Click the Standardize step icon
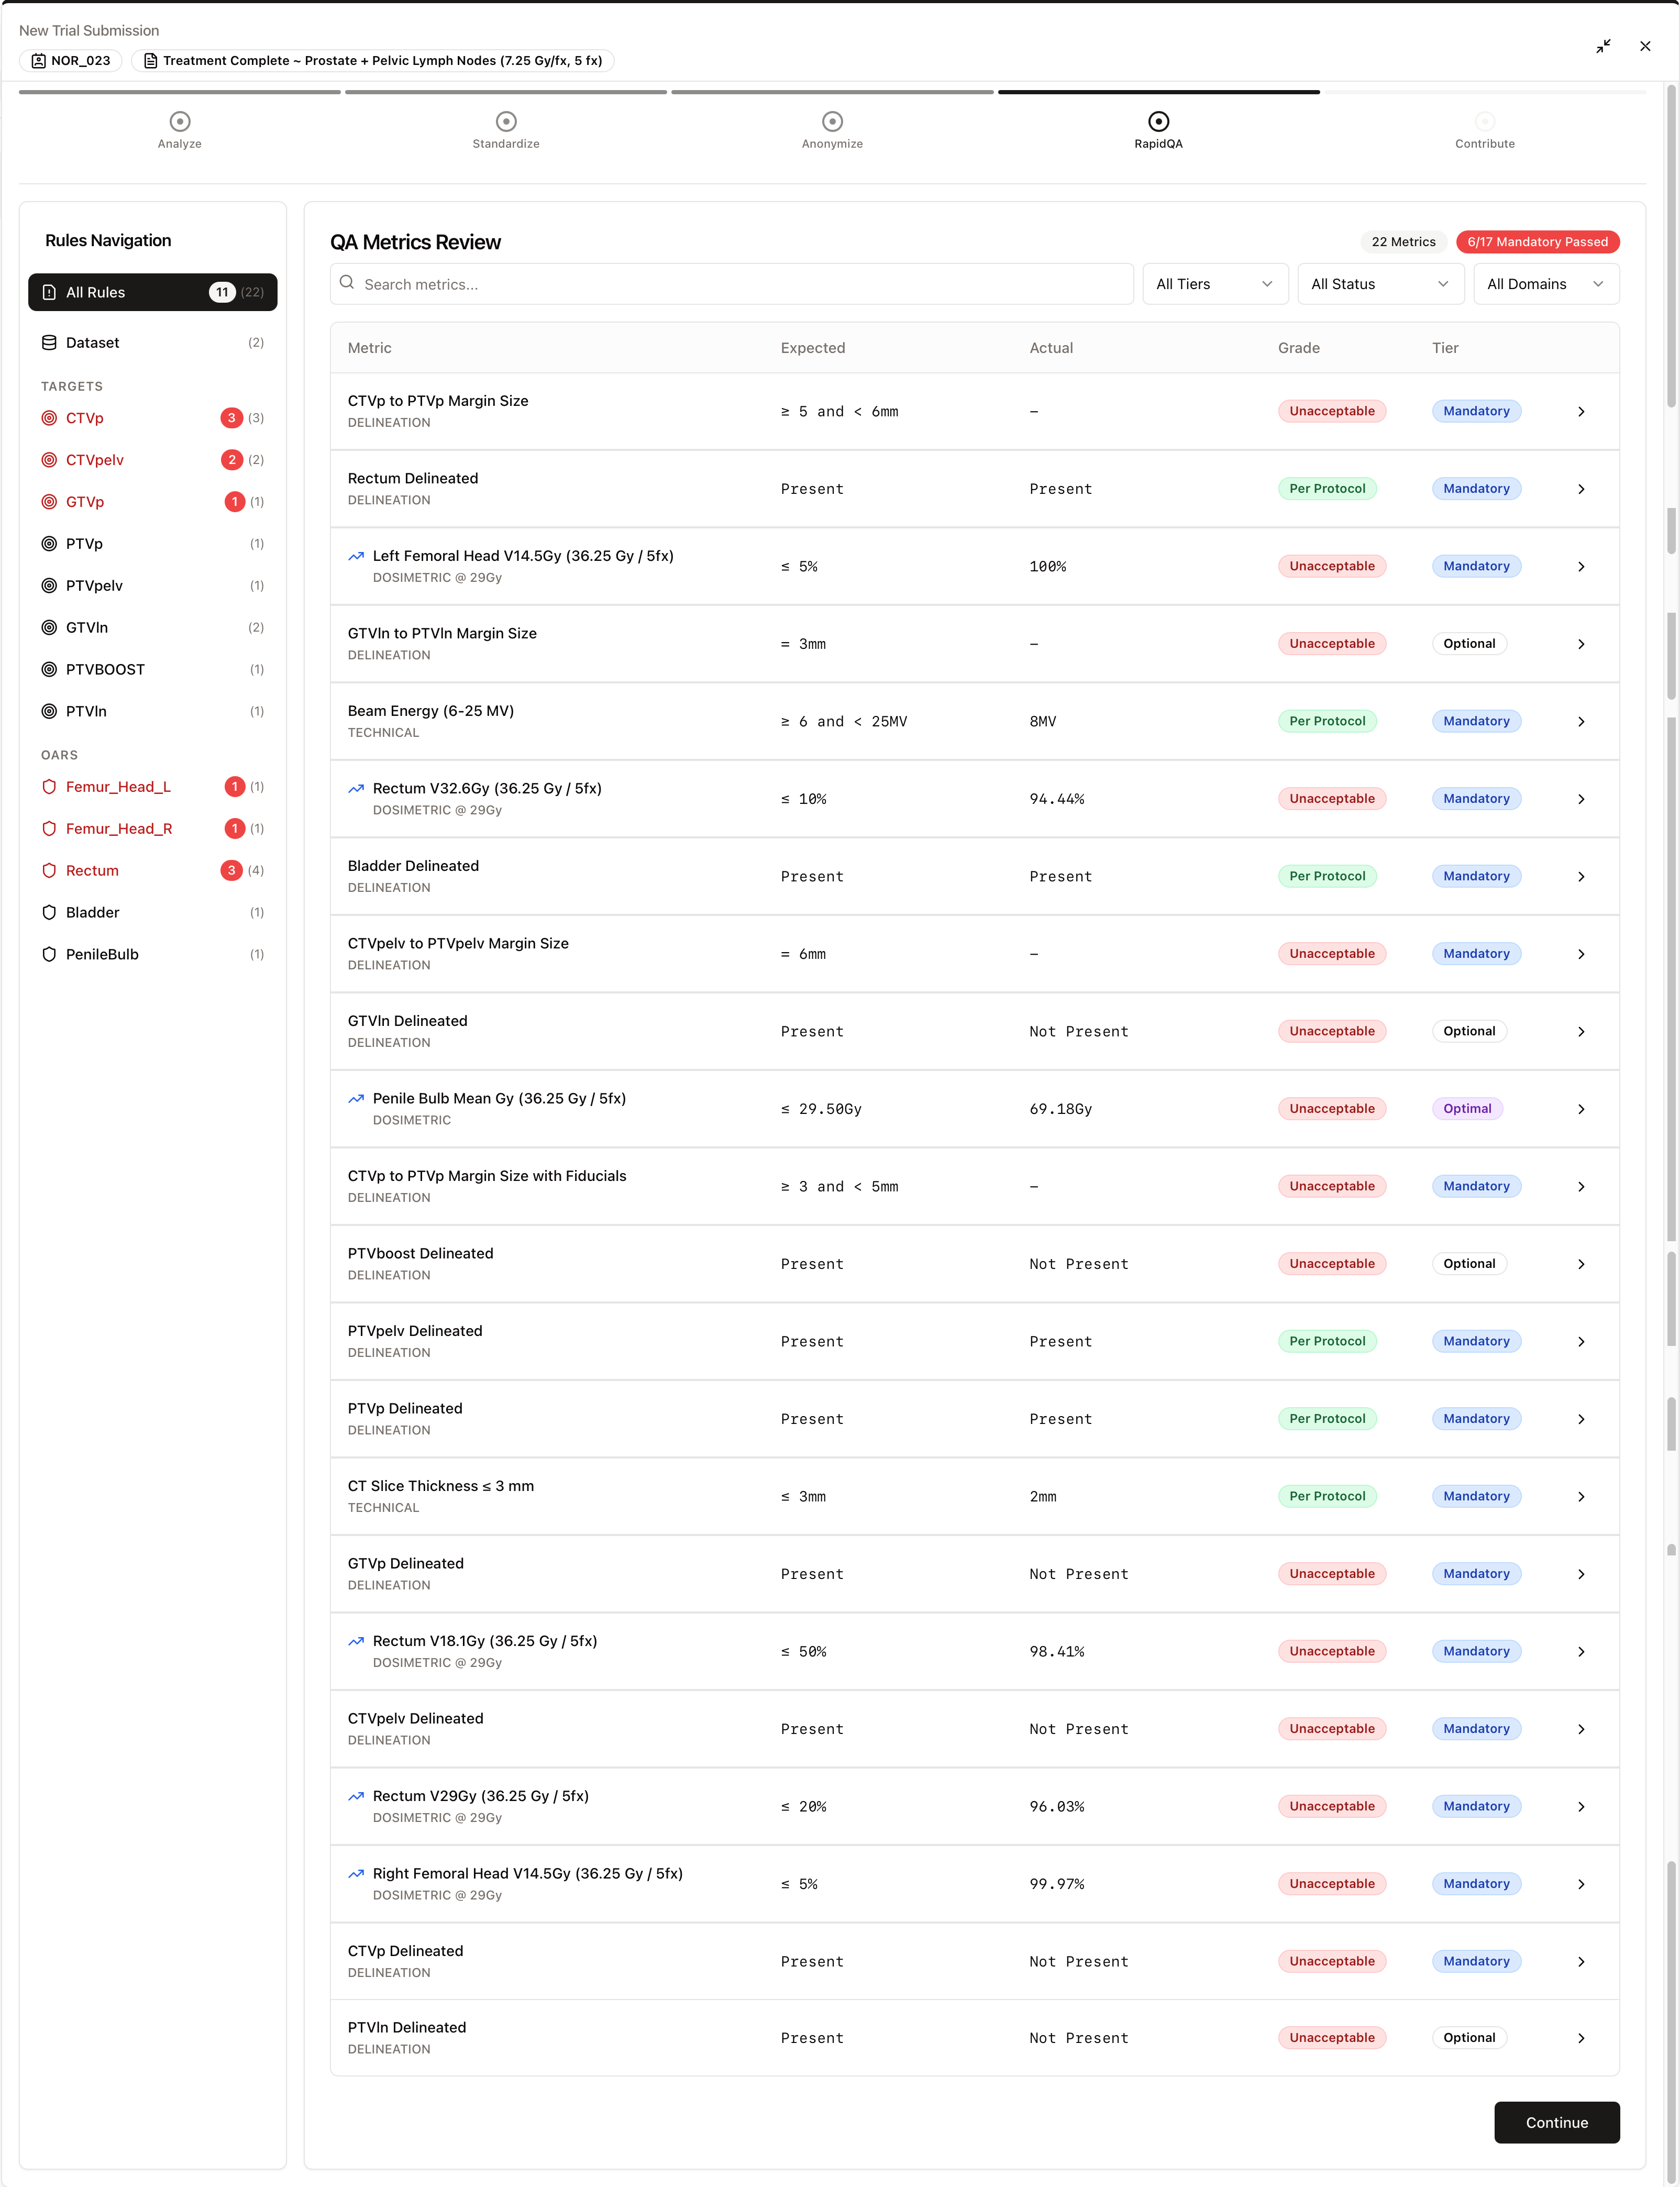 tap(506, 121)
